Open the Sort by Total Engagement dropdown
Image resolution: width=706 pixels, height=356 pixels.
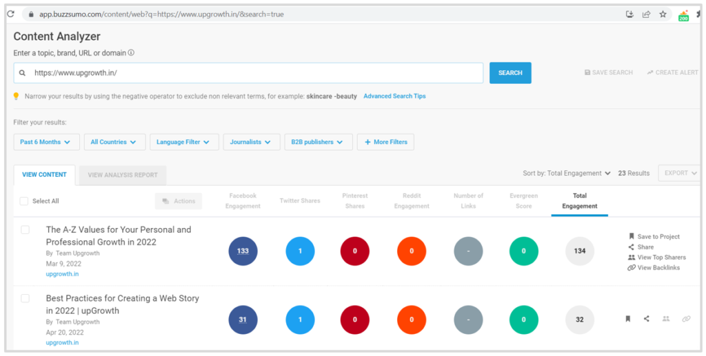click(567, 173)
